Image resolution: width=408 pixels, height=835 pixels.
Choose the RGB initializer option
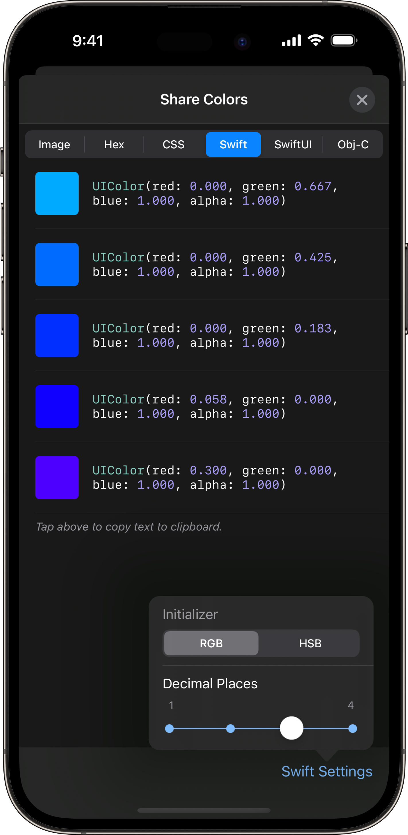click(211, 643)
